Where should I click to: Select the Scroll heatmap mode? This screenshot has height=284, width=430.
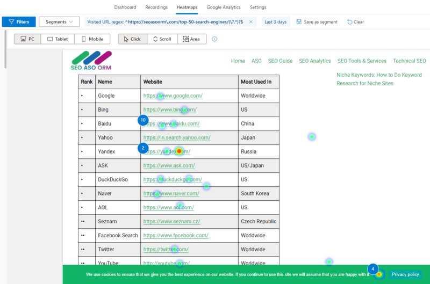[x=162, y=39]
